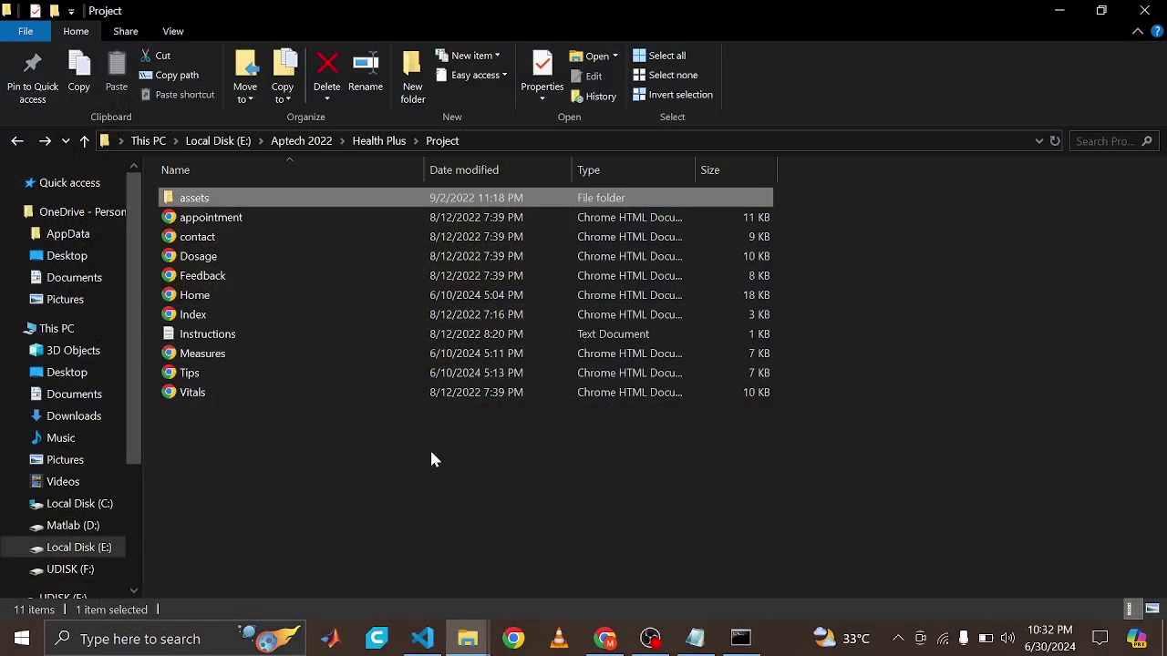Click Select all in the ribbon
Viewport: 1167px width, 656px height.
[659, 56]
